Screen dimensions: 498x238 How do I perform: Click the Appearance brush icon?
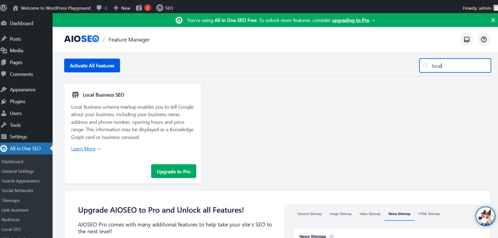[4, 90]
